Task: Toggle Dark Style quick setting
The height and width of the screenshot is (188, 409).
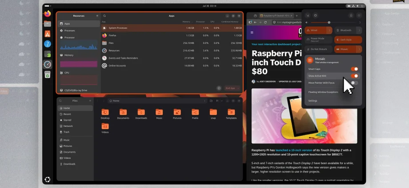Action: [x=348, y=40]
